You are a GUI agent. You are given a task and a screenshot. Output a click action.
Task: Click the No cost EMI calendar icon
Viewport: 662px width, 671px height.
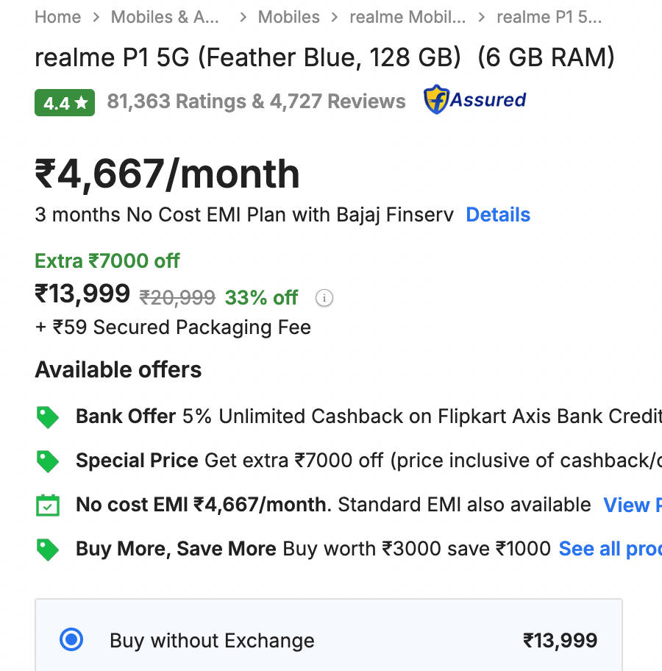48,505
